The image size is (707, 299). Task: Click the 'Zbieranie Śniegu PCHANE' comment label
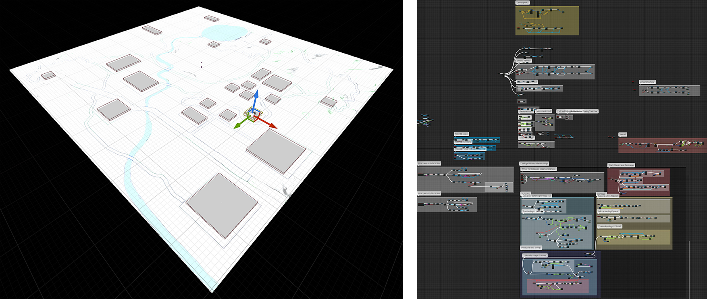(535, 255)
